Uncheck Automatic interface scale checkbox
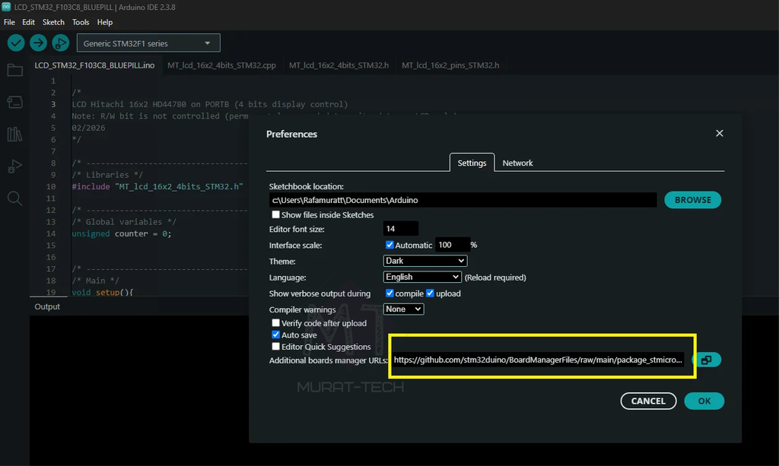This screenshot has height=466, width=779. (389, 245)
